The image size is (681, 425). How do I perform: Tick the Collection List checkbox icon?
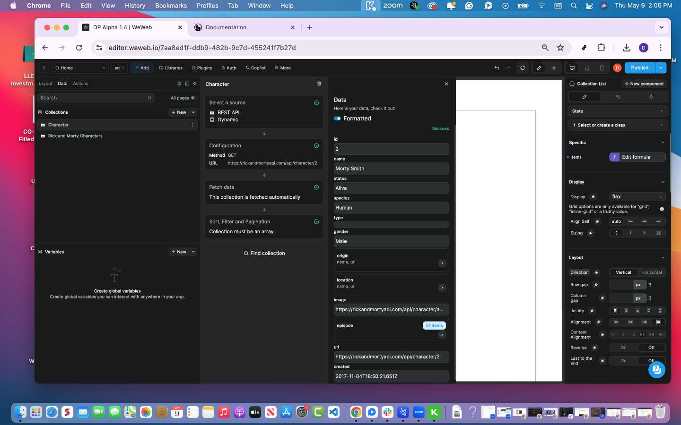[572, 84]
